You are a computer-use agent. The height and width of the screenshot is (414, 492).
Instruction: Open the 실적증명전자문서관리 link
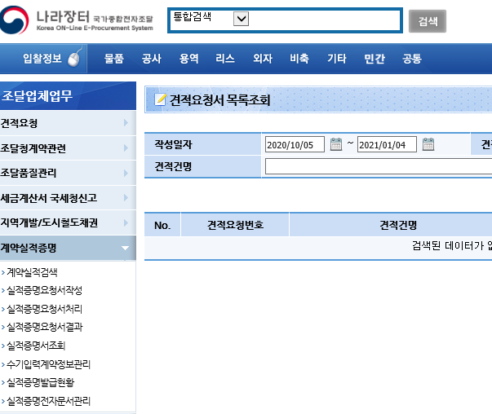point(49,401)
